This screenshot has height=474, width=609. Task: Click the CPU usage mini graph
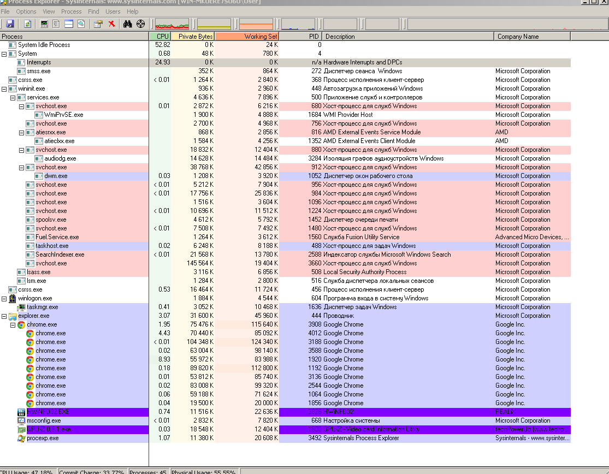172,25
